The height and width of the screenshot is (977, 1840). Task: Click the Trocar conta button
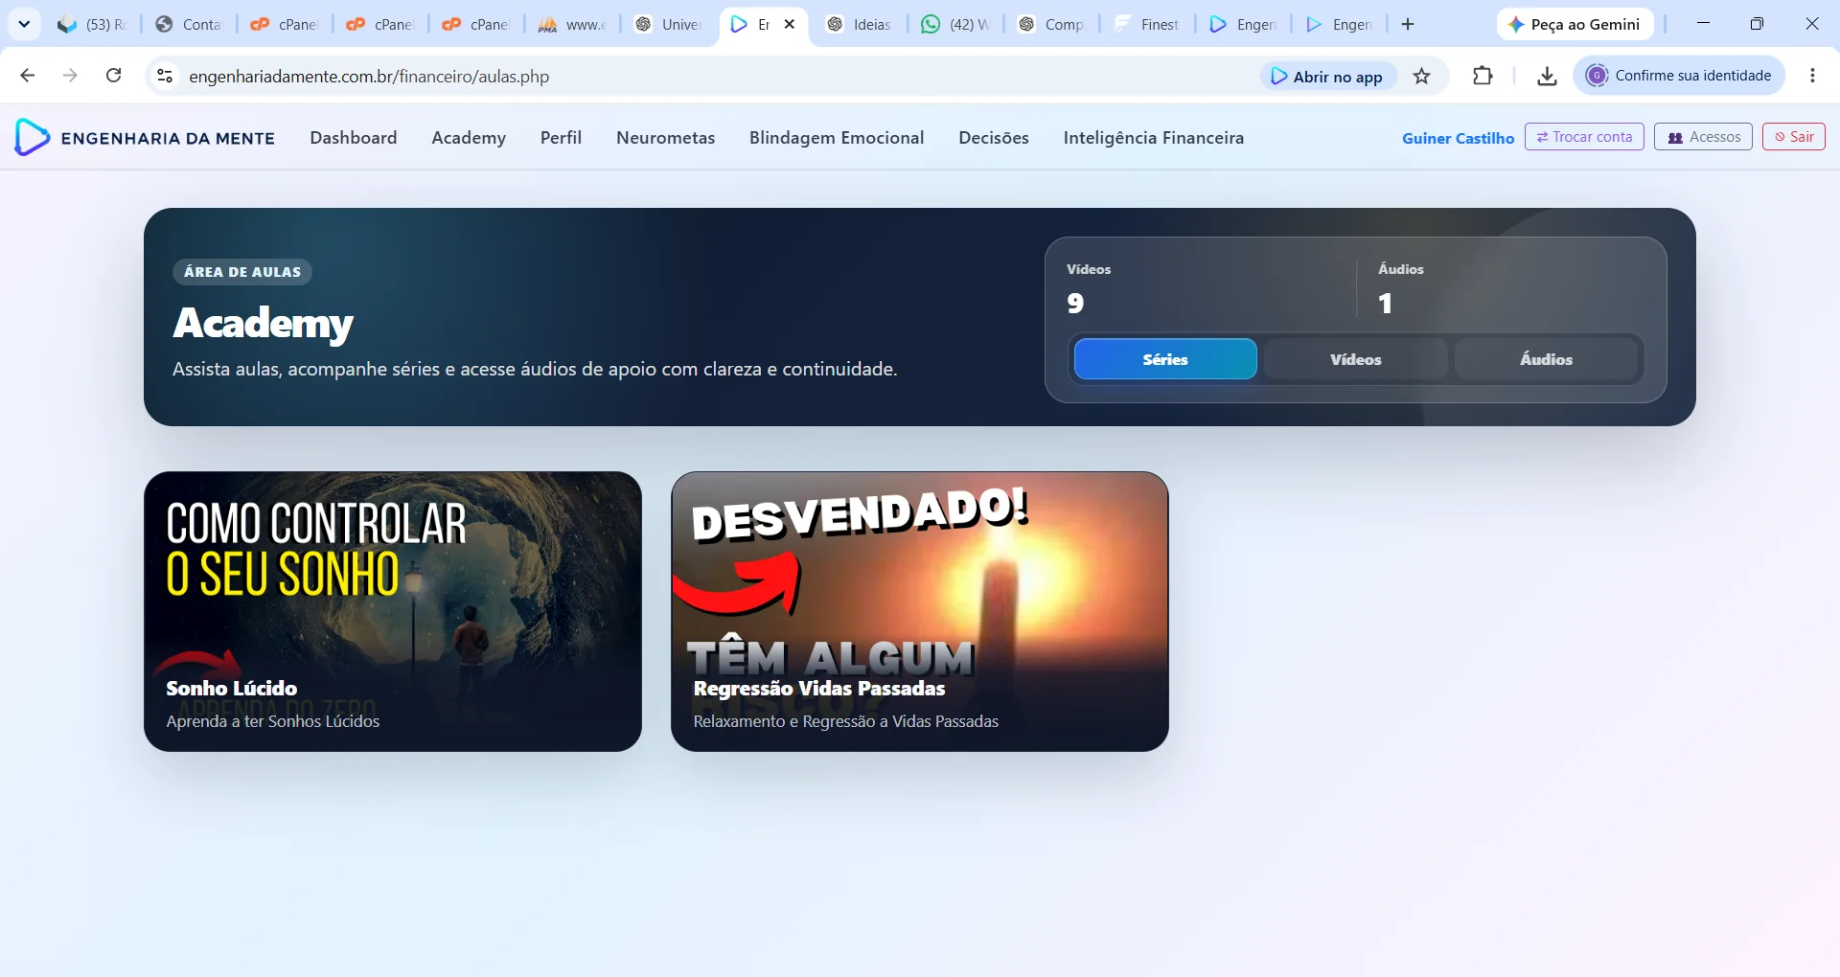pyautogui.click(x=1584, y=137)
